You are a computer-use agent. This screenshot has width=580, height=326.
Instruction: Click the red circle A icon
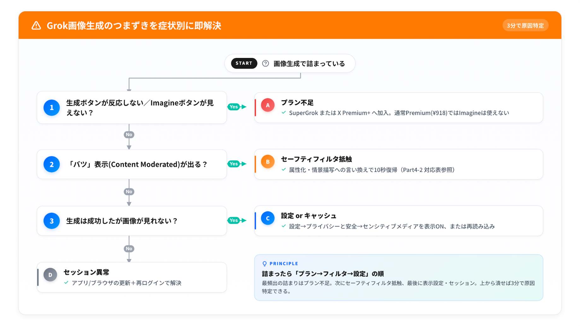pos(268,105)
